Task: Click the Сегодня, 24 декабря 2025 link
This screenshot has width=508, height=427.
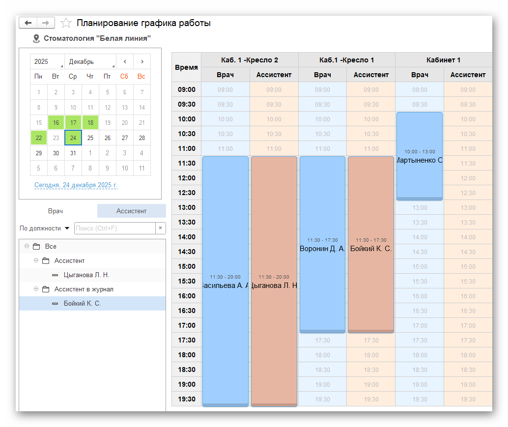Action: click(76, 185)
